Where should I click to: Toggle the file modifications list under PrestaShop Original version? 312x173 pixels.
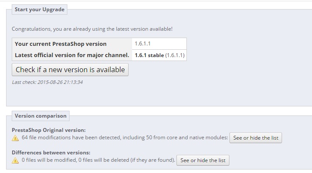tap(256, 138)
